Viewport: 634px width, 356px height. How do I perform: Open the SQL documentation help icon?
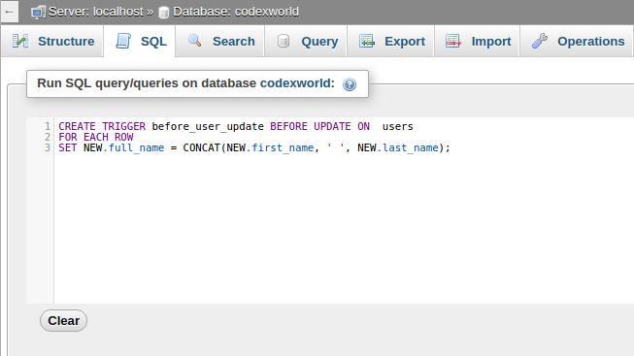pyautogui.click(x=350, y=84)
